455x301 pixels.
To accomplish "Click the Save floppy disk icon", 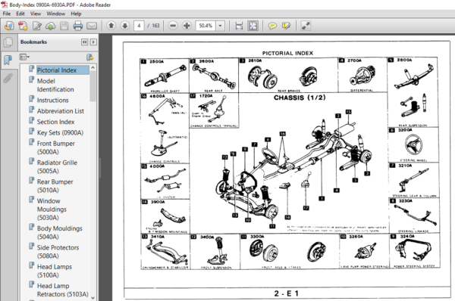I will click(64, 26).
